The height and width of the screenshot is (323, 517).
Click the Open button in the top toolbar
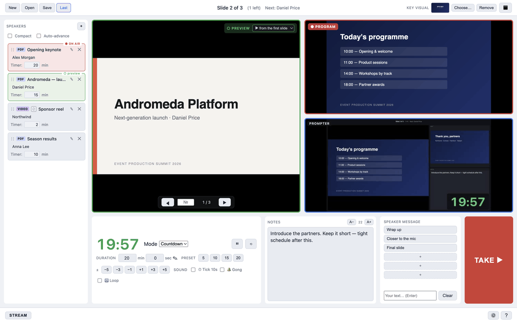click(30, 8)
